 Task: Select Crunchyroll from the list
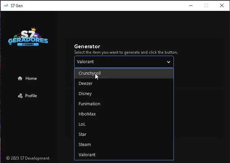coord(124,73)
